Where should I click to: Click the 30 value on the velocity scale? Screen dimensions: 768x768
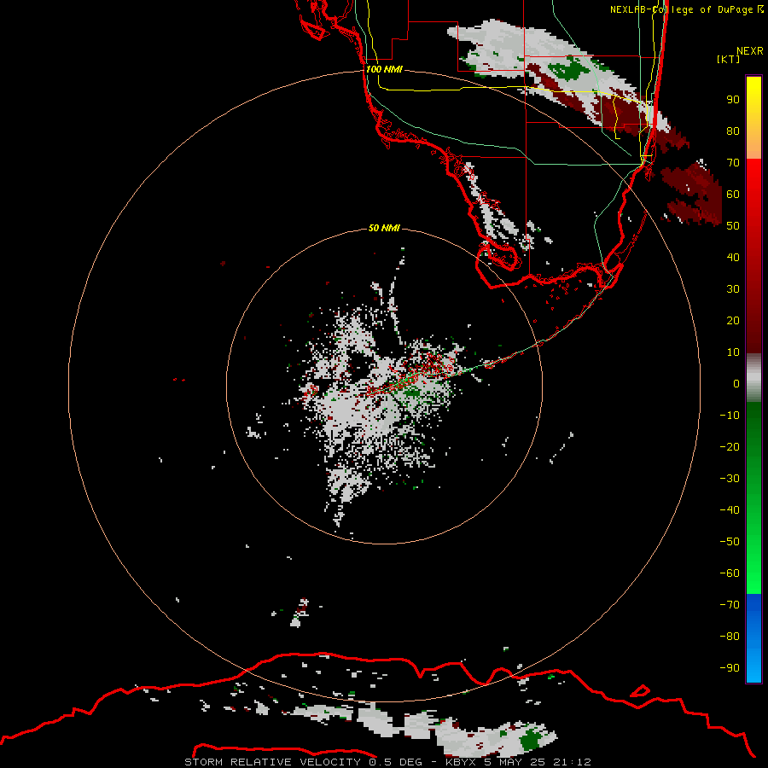point(733,289)
